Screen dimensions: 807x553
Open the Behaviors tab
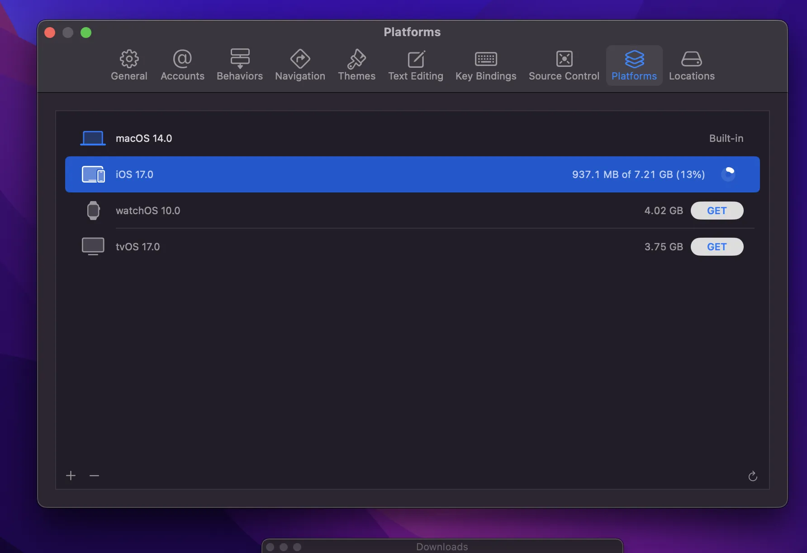click(240, 65)
